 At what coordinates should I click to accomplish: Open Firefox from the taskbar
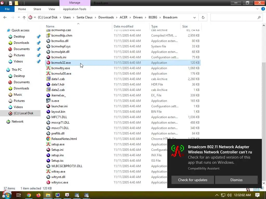(x=38, y=195)
